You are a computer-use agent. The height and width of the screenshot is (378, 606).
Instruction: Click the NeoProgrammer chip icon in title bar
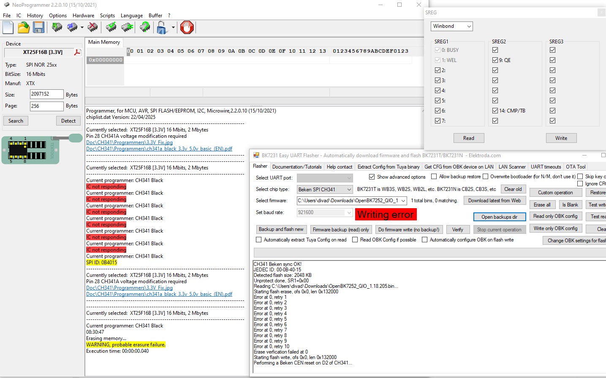pos(6,5)
